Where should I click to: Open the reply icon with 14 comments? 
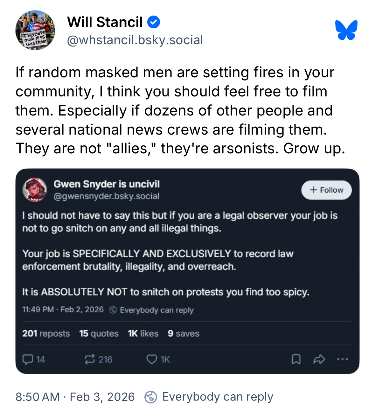click(28, 359)
